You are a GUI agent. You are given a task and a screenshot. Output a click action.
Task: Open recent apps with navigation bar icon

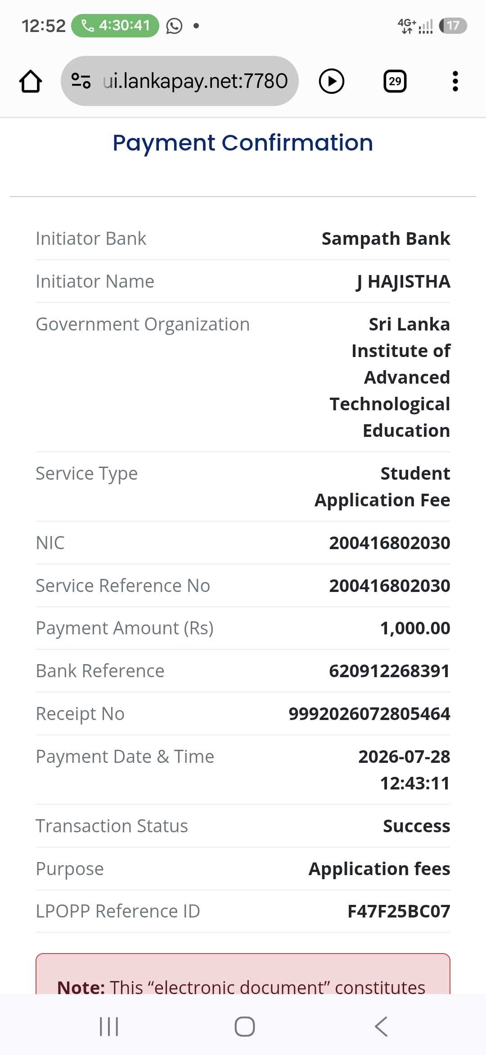(x=109, y=1027)
